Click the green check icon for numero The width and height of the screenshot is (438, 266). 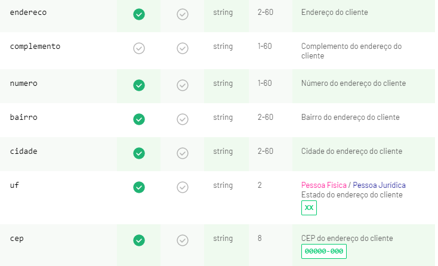point(139,85)
